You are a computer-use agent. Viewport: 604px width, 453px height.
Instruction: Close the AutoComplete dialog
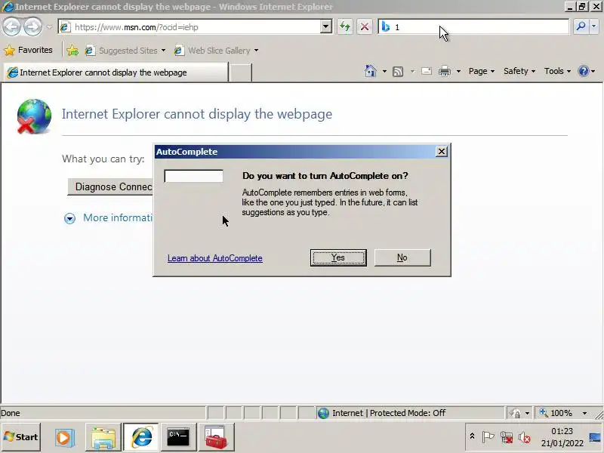442,152
